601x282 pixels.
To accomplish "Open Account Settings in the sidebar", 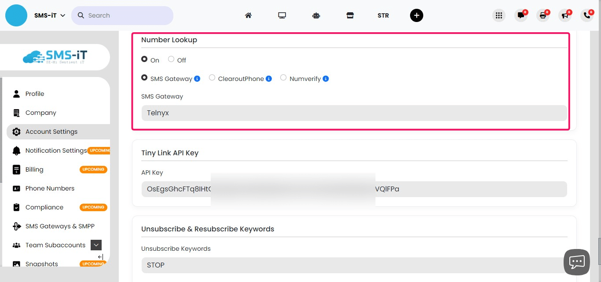I will click(51, 131).
